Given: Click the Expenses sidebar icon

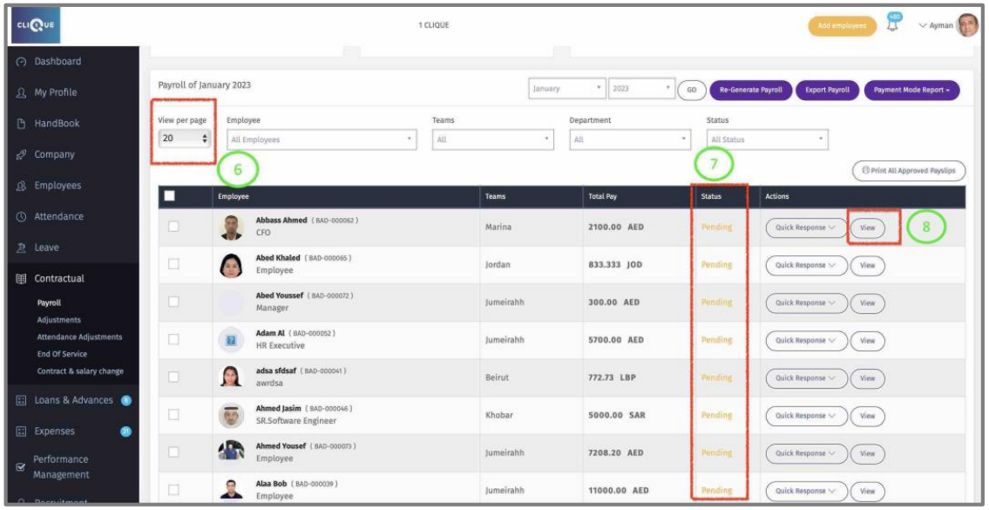Looking at the screenshot, I should click(21, 432).
